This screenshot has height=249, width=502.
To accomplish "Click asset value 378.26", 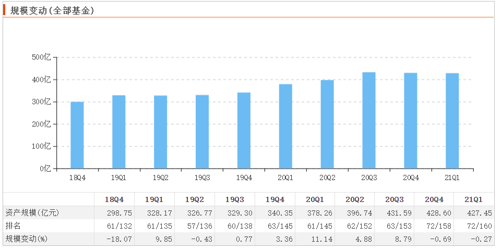I will (321, 213).
